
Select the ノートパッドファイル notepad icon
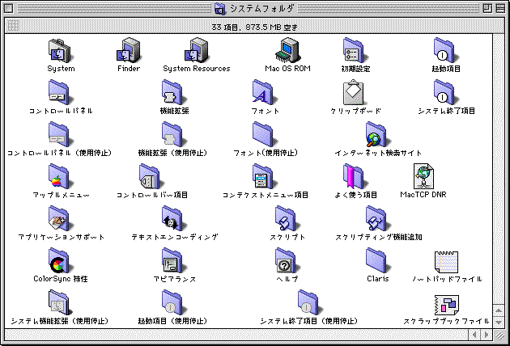(446, 262)
